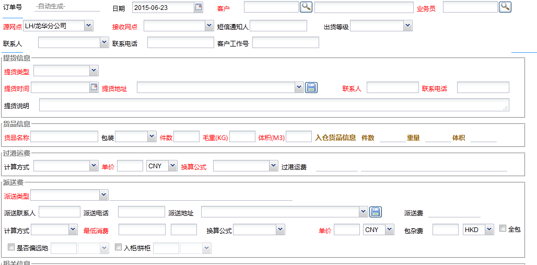Enable the 是否偏远地 checkbox
This screenshot has height=265, width=537.
coord(11,247)
